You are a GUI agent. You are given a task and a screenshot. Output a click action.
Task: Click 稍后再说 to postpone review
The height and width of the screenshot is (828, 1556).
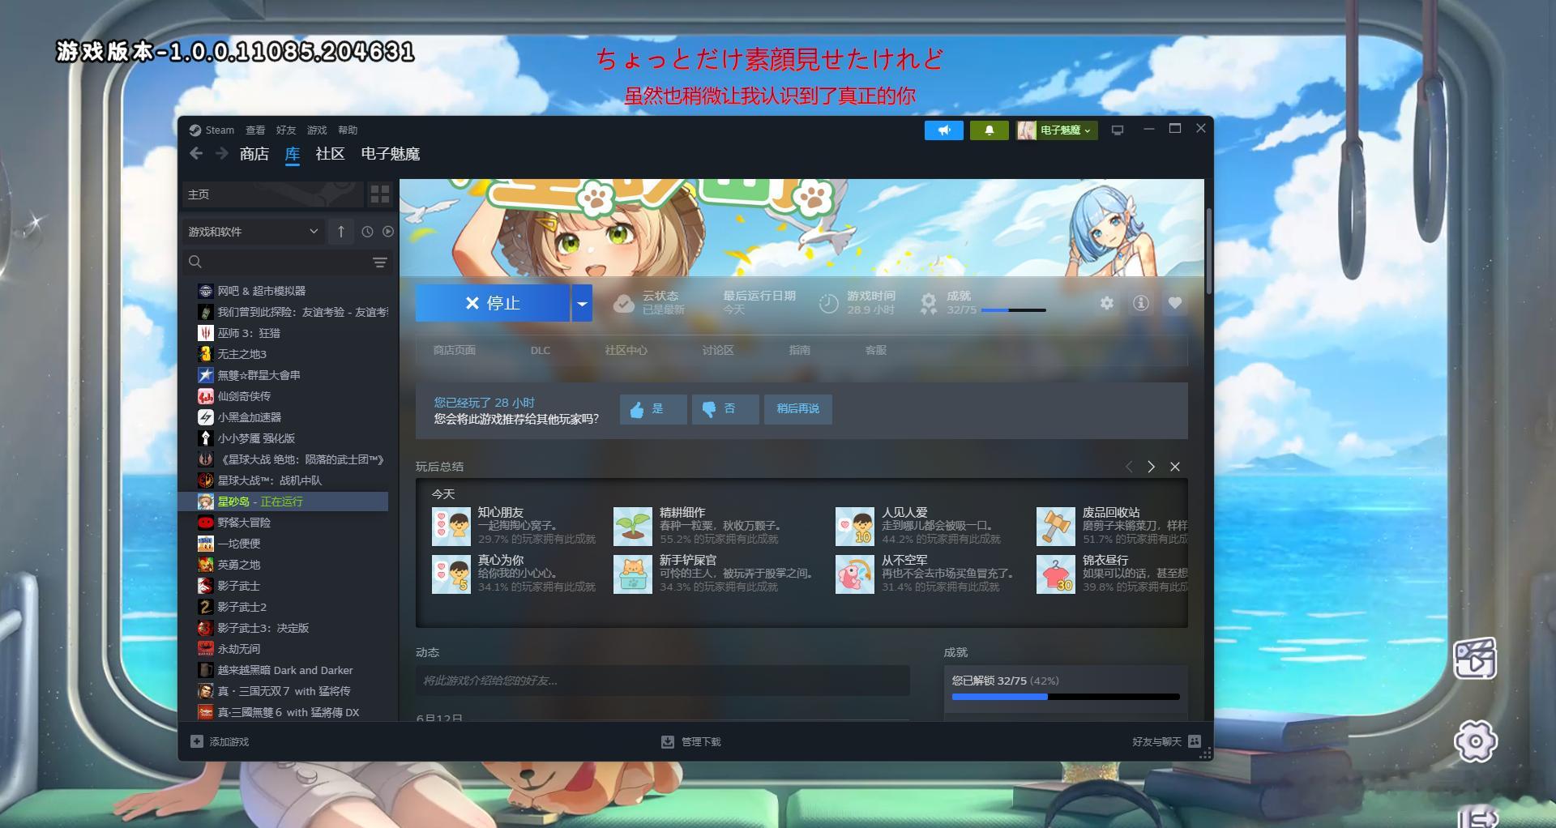click(x=798, y=409)
